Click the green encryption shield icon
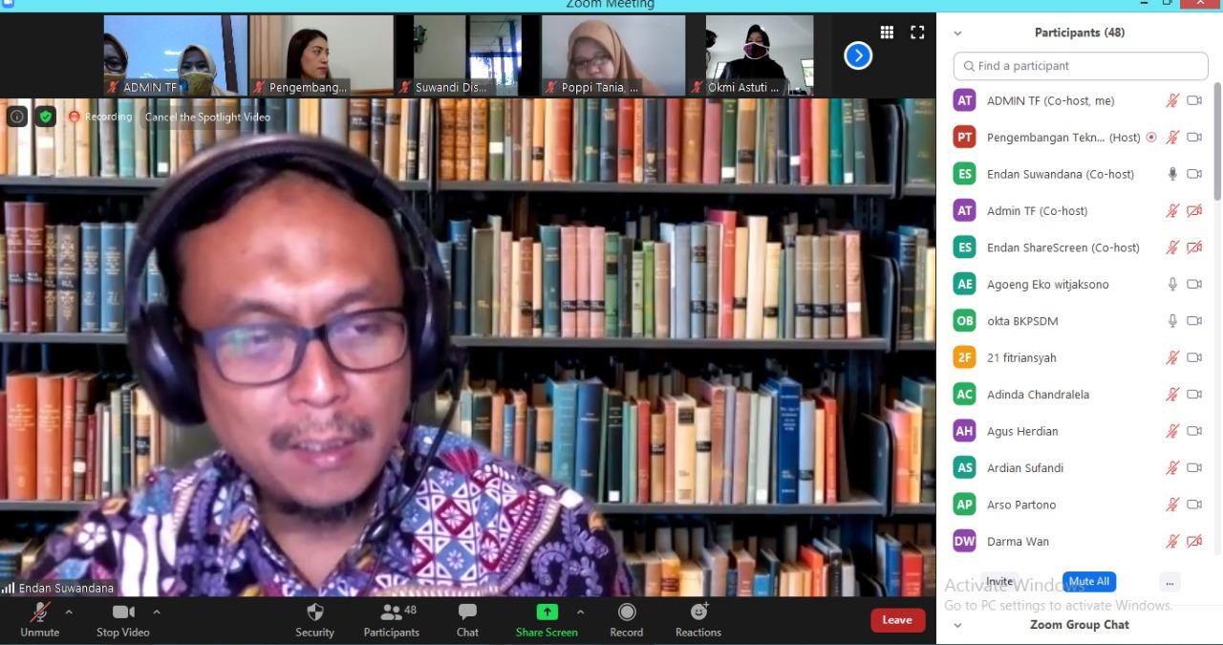Image resolution: width=1223 pixels, height=645 pixels. point(45,117)
